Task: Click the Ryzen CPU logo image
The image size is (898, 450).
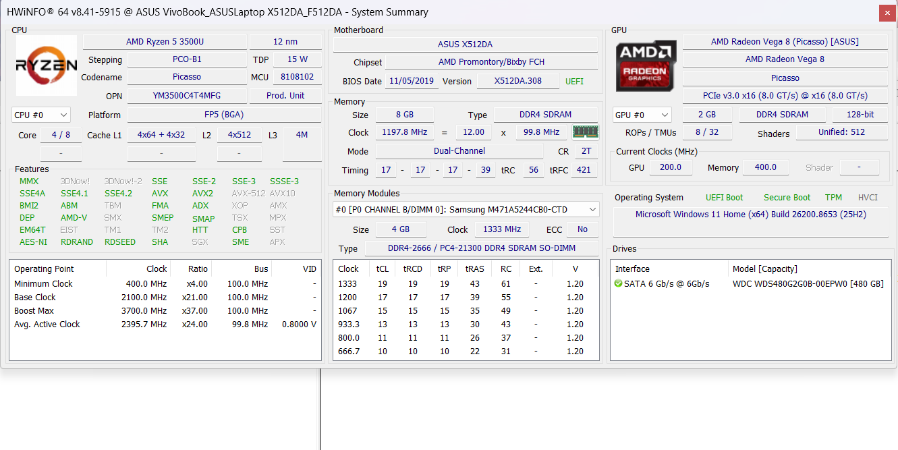Action: point(47,65)
